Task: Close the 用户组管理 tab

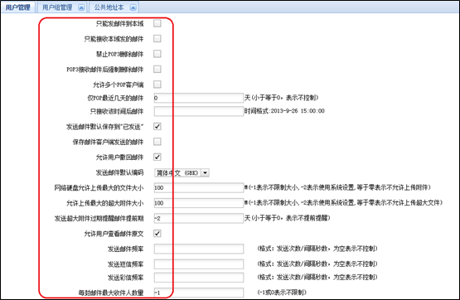Action: click(81, 7)
